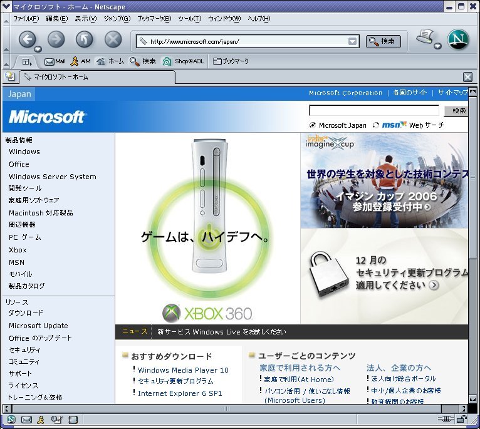Click the page 検索 button next to search box
The image size is (480, 429).
tap(456, 110)
